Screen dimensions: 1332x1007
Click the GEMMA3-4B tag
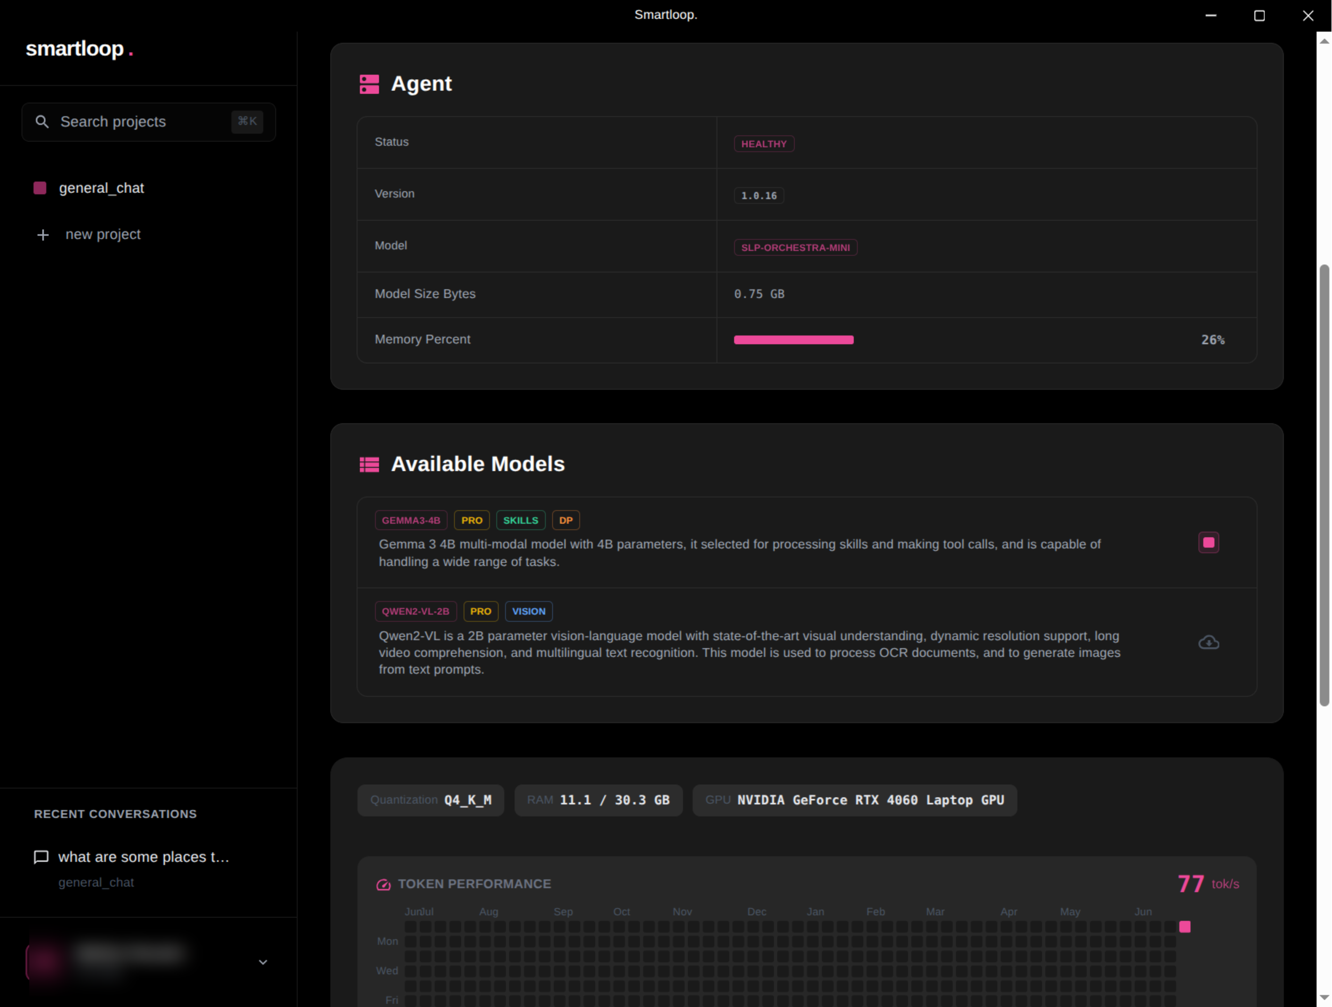(x=411, y=520)
